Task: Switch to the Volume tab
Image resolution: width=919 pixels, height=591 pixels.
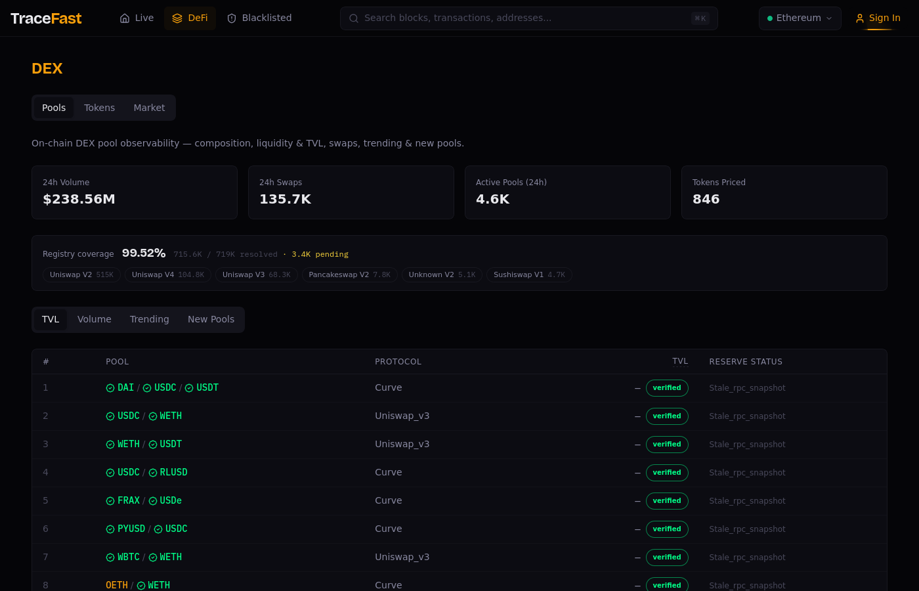Action: click(x=95, y=319)
